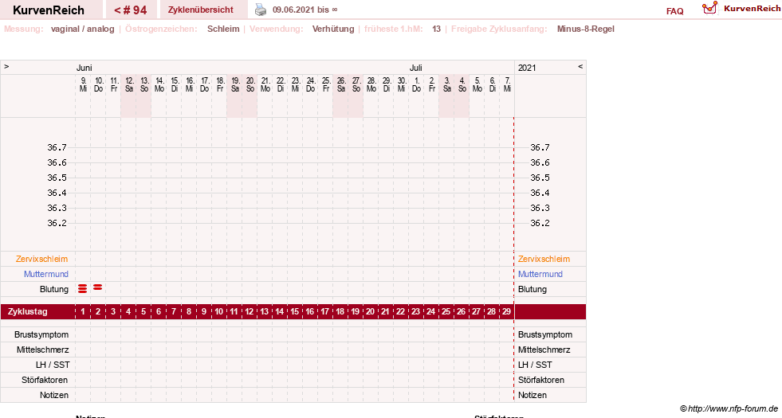This screenshot has width=782, height=418.
Task: Open KurvenReich logo icon top right
Action: click(x=709, y=7)
